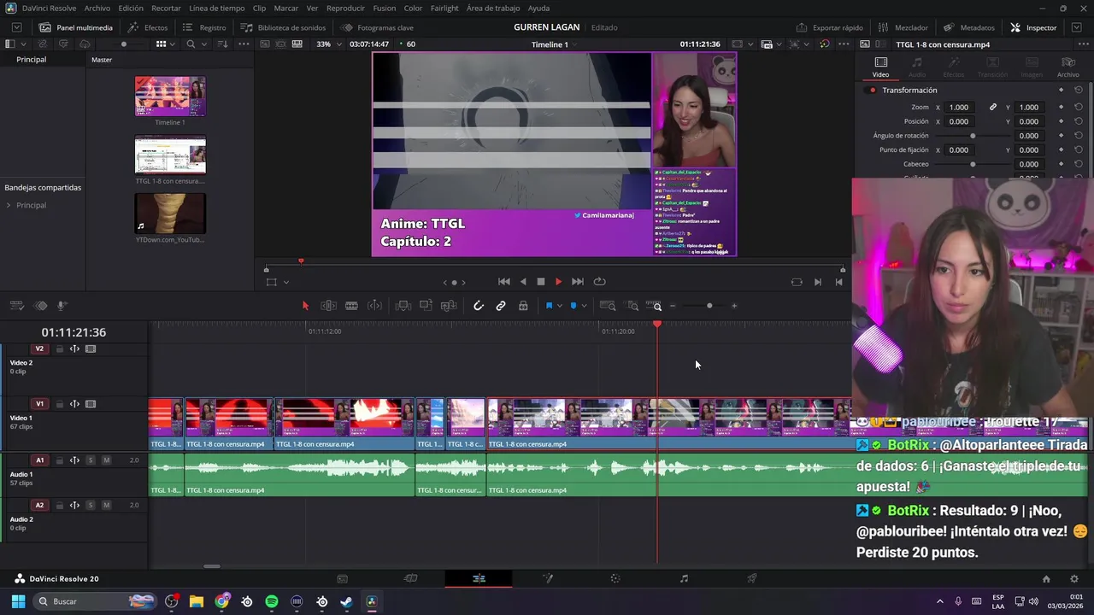Open the Metadatos panel
1094x615 pixels.
pos(969,27)
